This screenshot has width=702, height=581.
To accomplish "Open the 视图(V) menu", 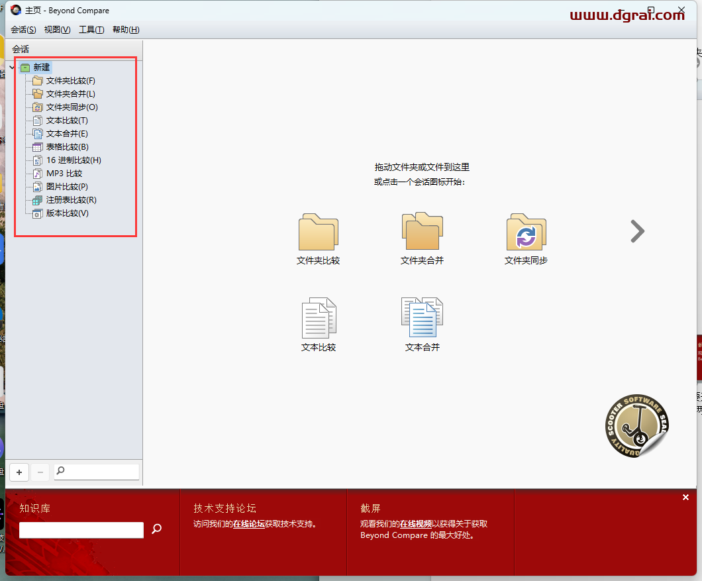I will tap(58, 30).
